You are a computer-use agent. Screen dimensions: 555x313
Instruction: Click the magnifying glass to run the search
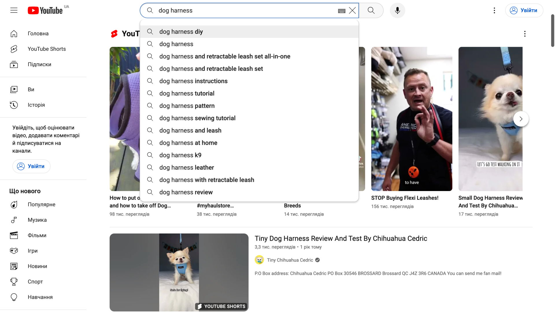pyautogui.click(x=371, y=10)
